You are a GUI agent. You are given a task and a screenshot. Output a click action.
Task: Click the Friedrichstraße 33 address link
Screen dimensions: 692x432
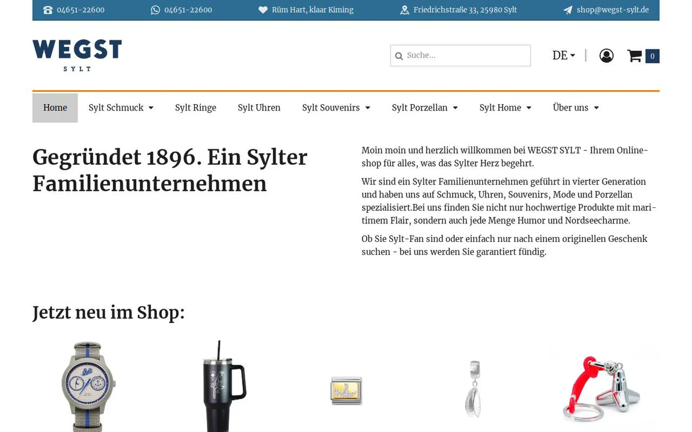[x=465, y=10]
